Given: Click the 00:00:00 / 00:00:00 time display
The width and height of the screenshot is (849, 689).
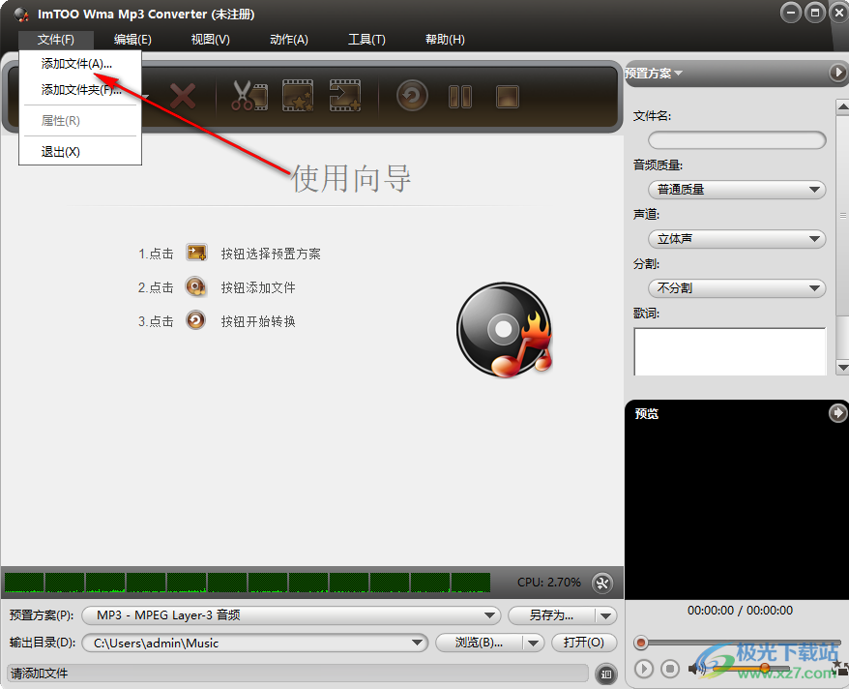Looking at the screenshot, I should pyautogui.click(x=740, y=611).
